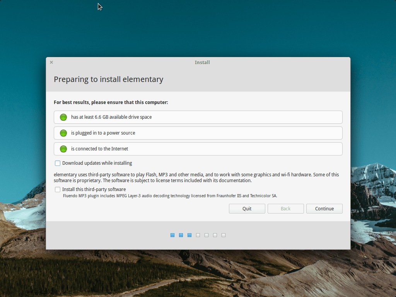The image size is (396, 297).
Task: Click the green power source status indicator
Action: (x=63, y=133)
